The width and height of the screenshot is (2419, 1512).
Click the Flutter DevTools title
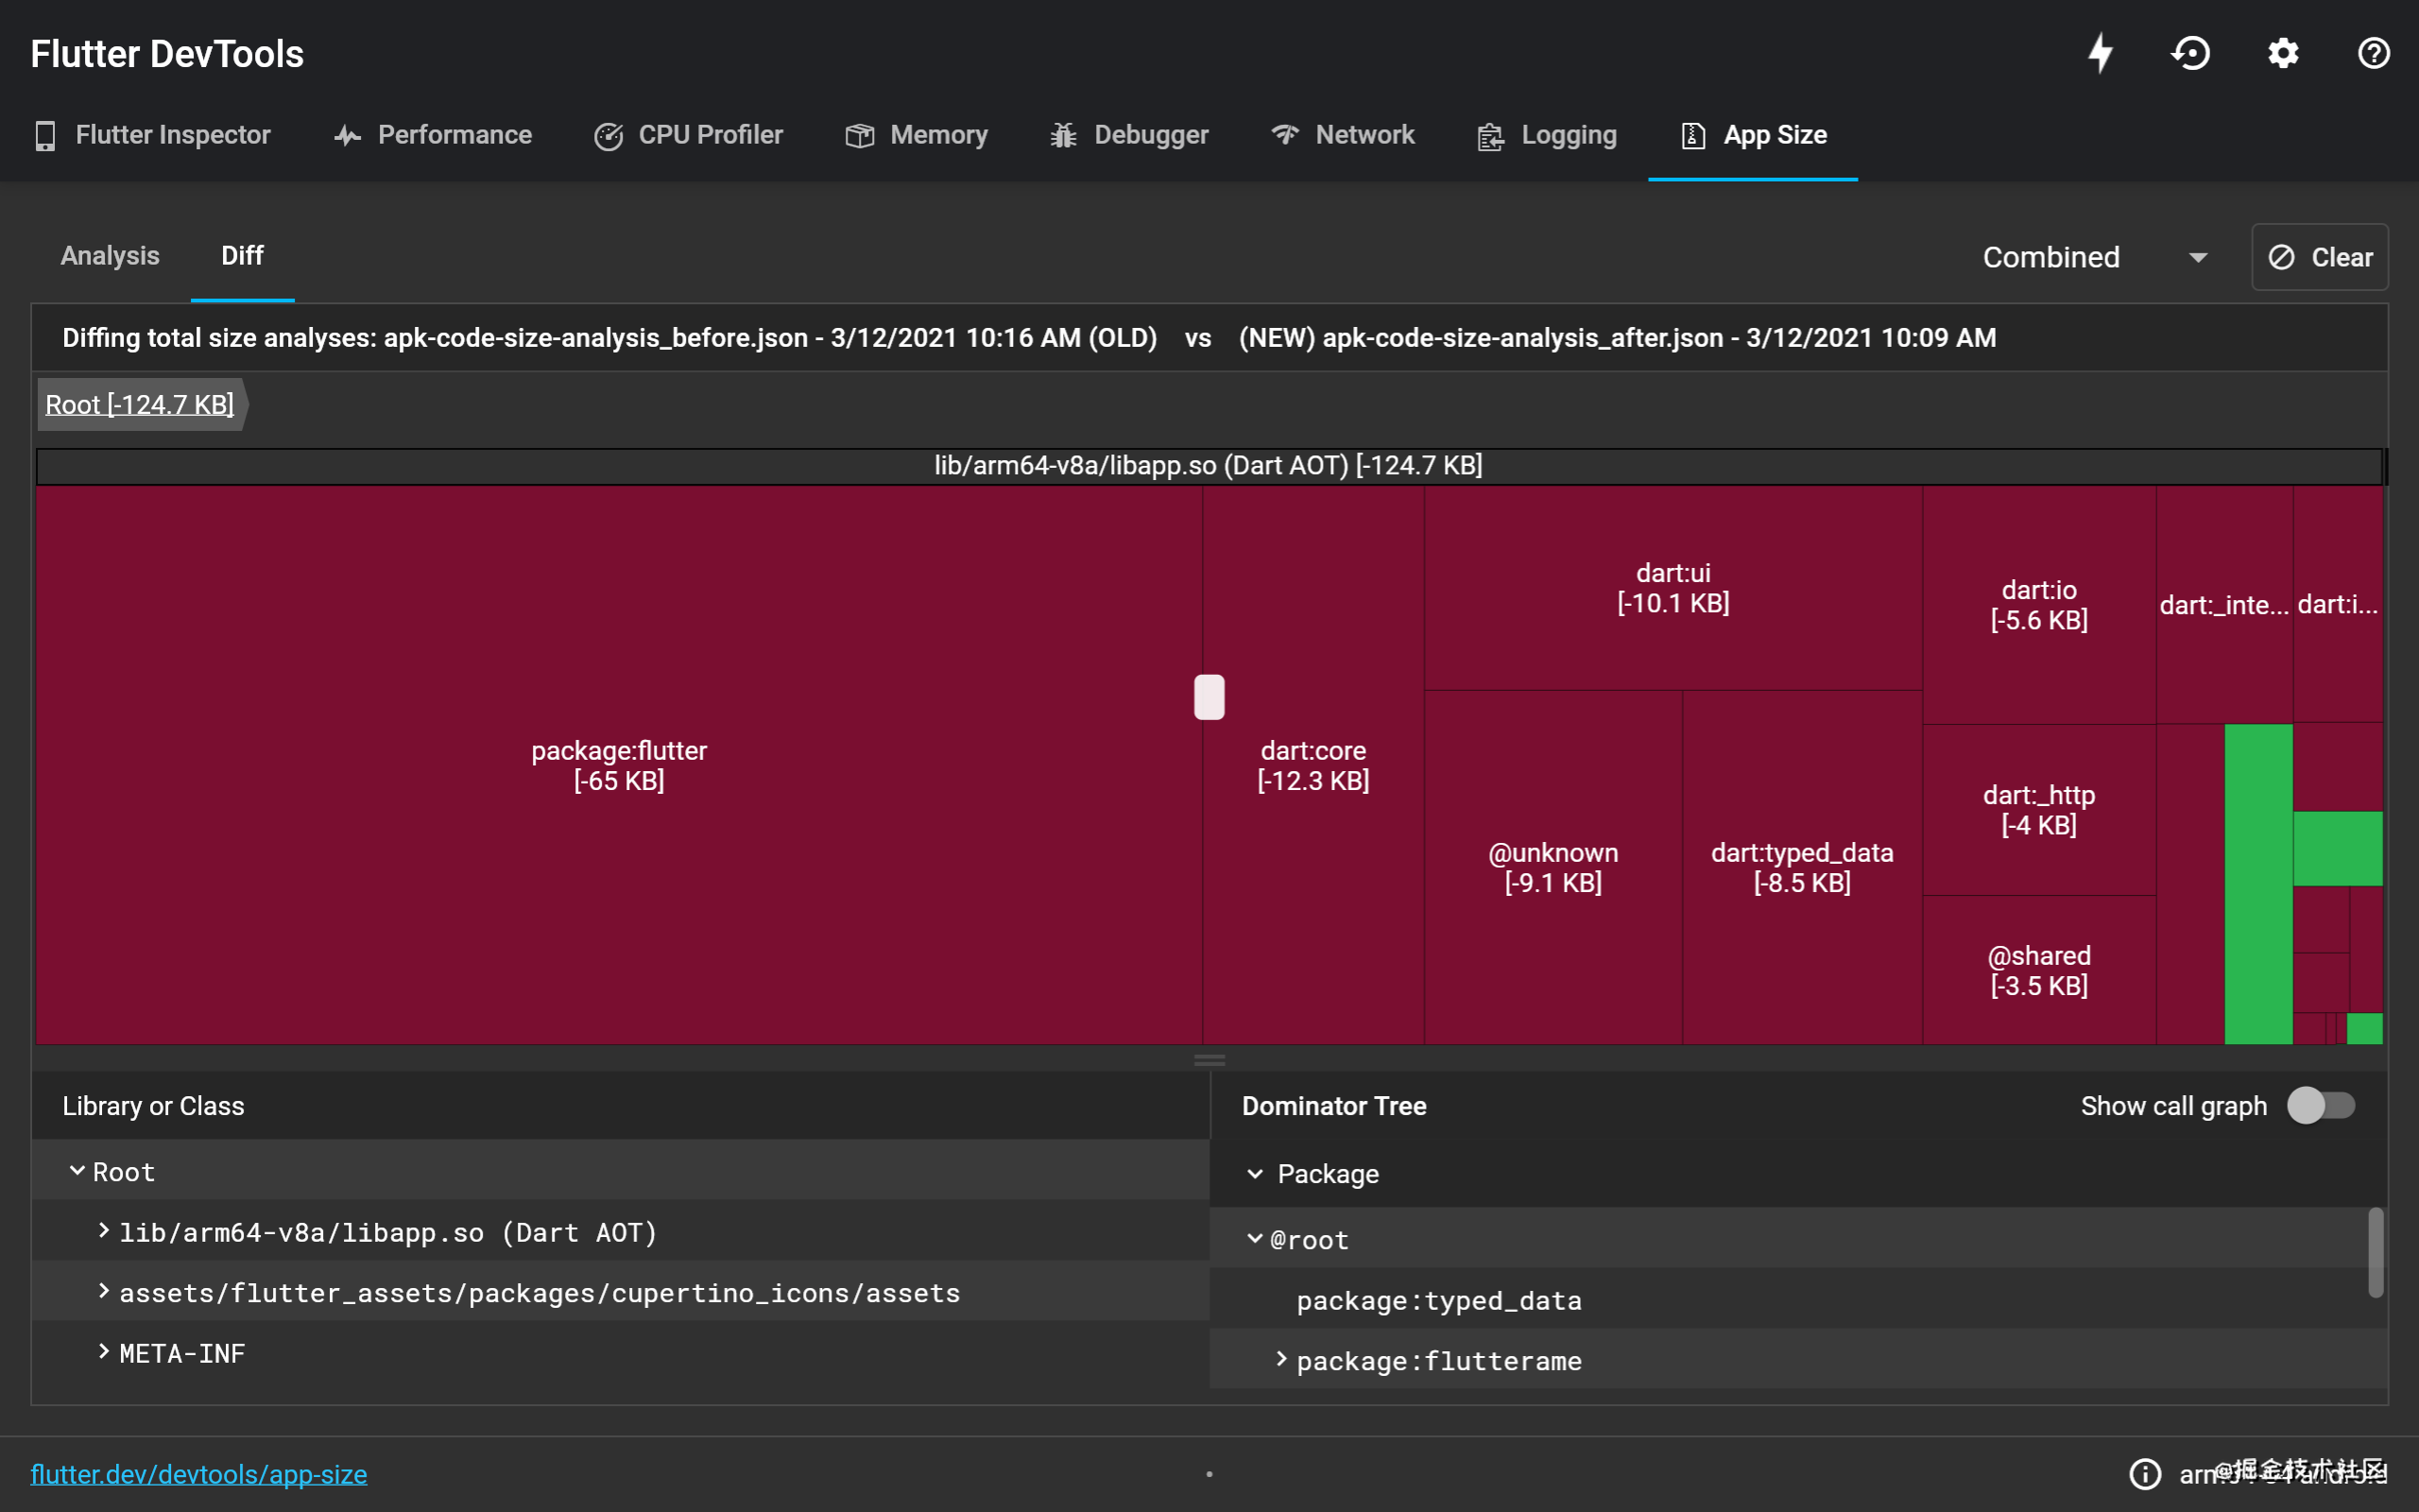coord(167,54)
